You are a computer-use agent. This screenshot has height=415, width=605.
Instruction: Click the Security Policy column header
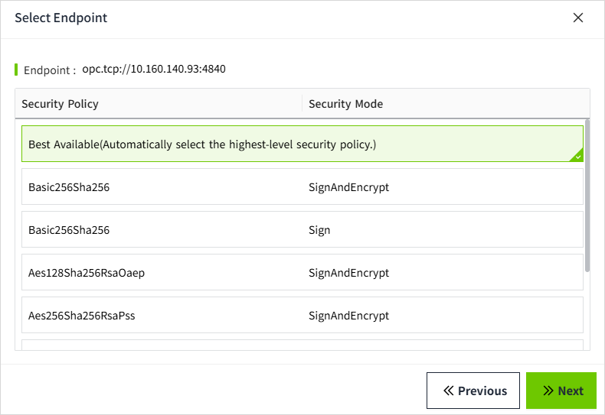(x=60, y=104)
